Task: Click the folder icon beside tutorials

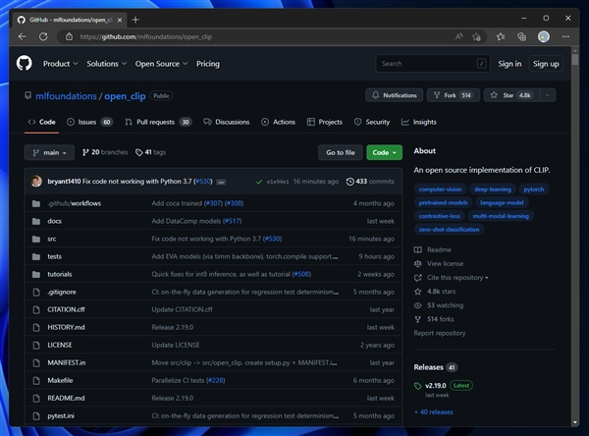Action: 36,274
